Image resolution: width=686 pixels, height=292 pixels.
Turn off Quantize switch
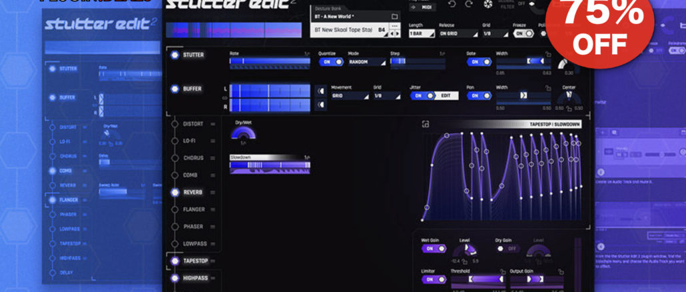pyautogui.click(x=331, y=62)
